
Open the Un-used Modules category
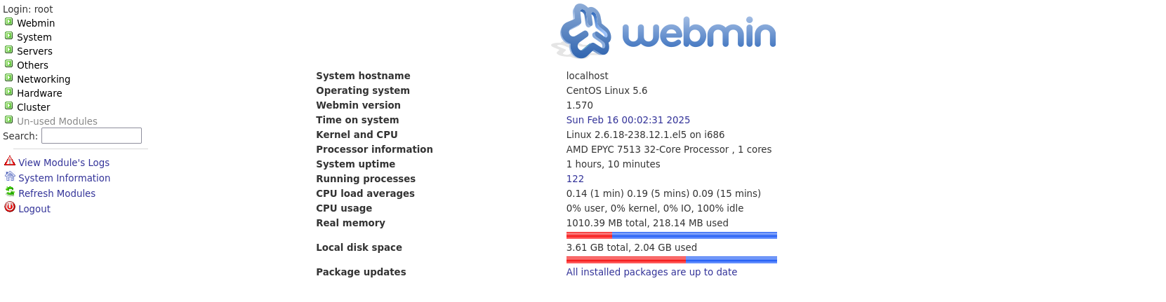57,121
